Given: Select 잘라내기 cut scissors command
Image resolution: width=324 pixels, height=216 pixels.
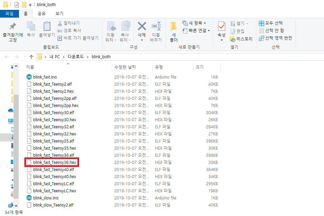Looking at the screenshot, I should pyautogui.click(x=69, y=23).
